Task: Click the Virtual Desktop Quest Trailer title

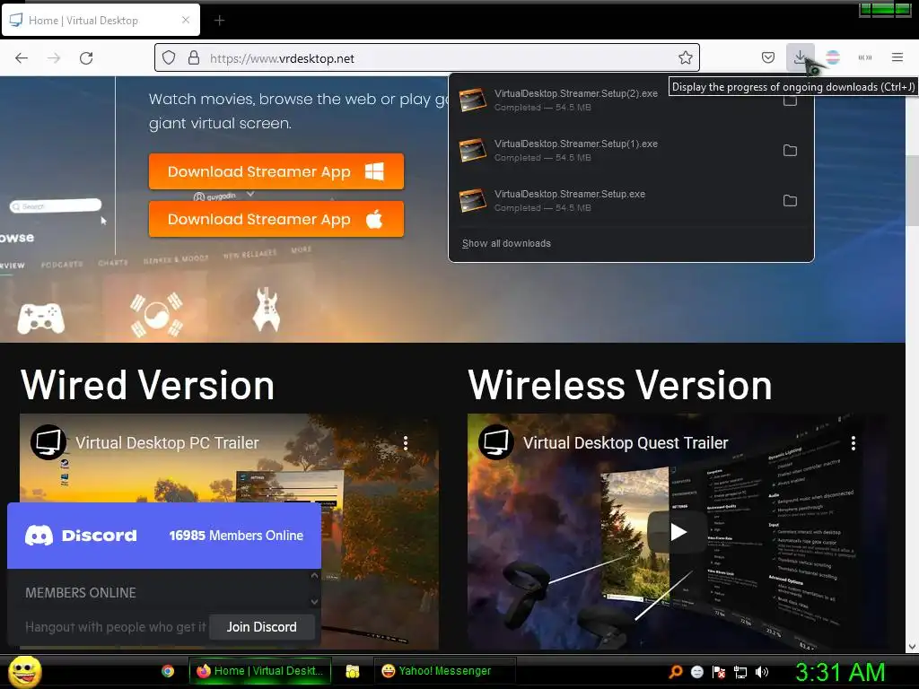Action: [626, 443]
